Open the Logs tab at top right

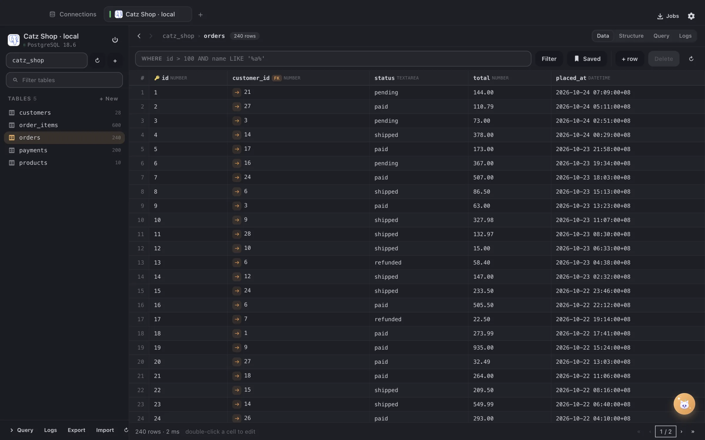(x=685, y=36)
